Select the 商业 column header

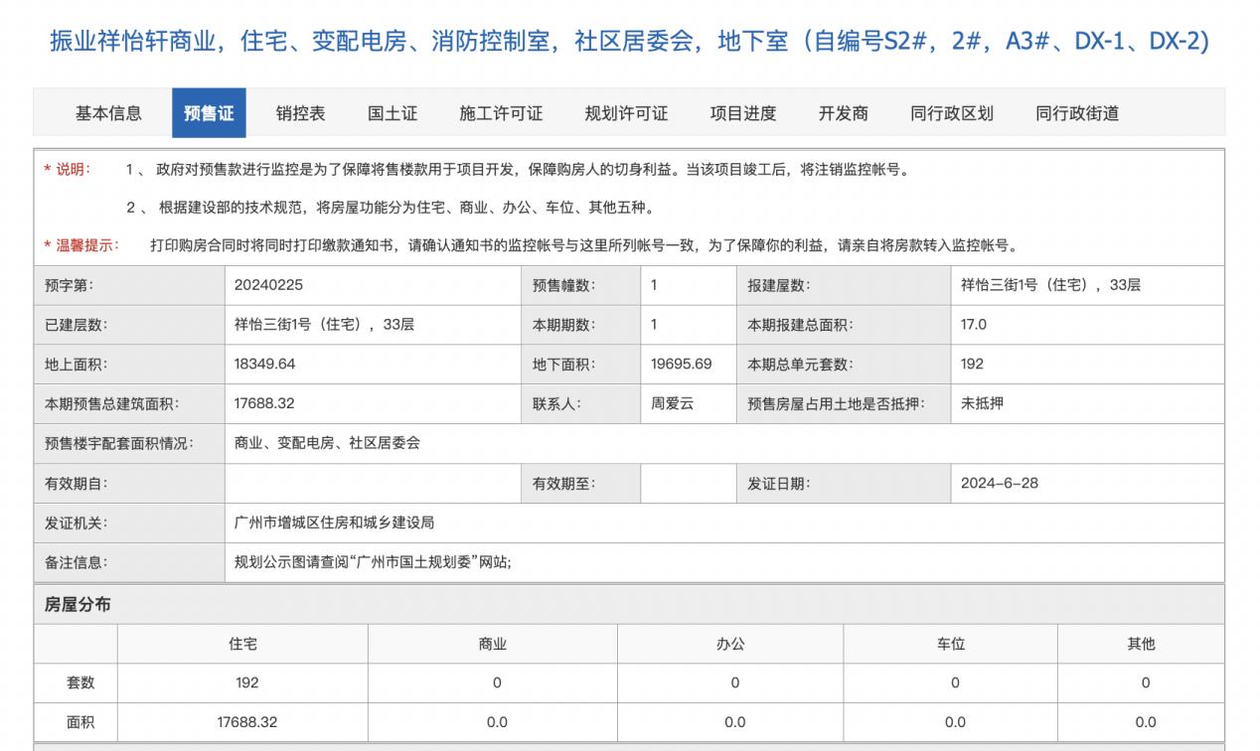pos(493,644)
